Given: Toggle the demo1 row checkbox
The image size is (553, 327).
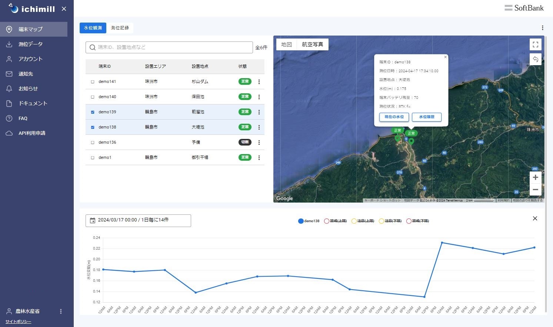Looking at the screenshot, I should coord(93,158).
